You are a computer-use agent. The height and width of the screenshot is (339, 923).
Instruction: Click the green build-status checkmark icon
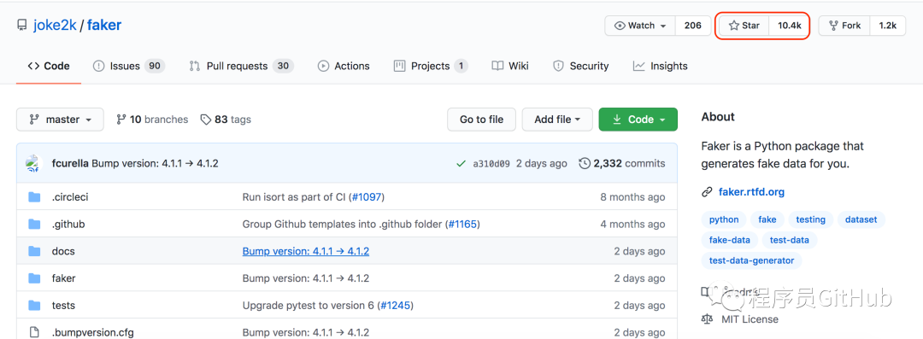click(461, 164)
